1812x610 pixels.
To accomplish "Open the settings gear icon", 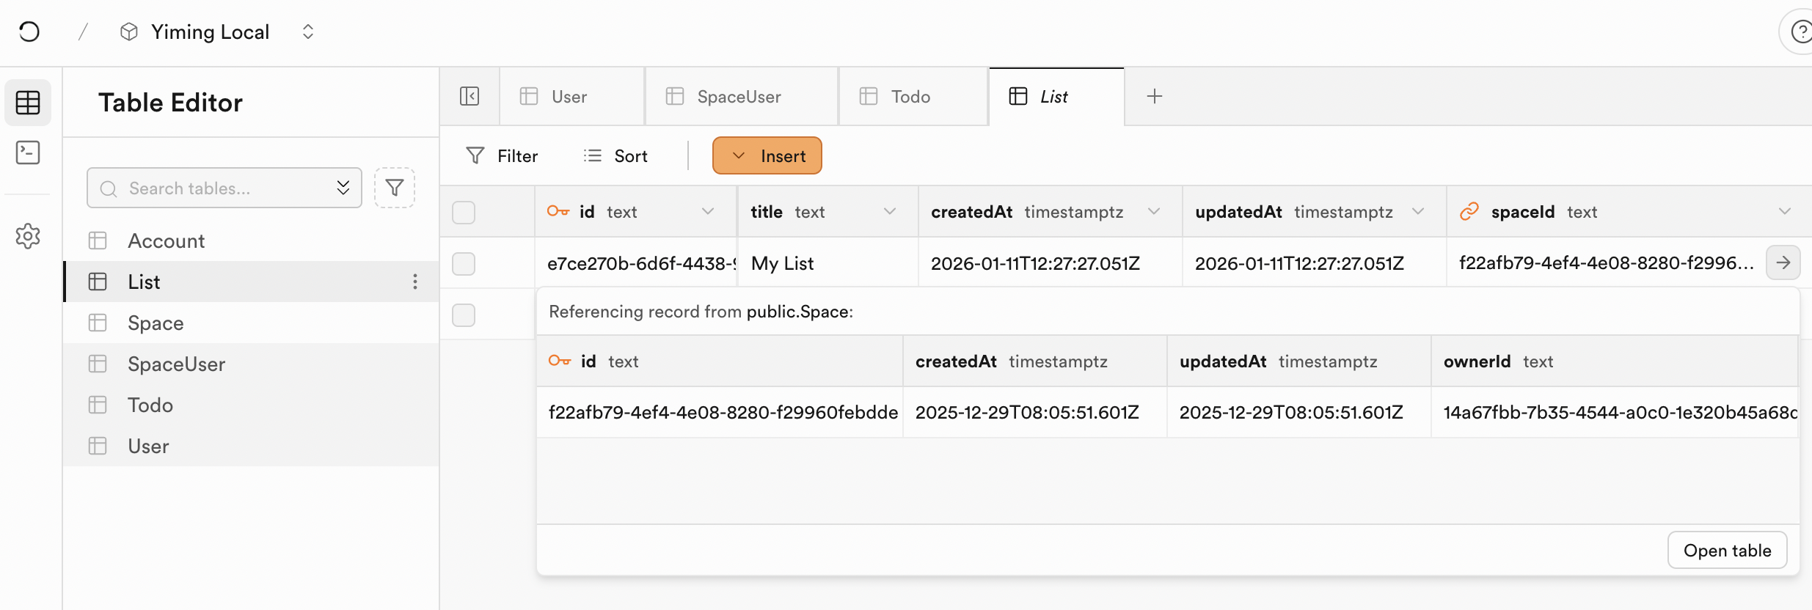I will pos(28,236).
